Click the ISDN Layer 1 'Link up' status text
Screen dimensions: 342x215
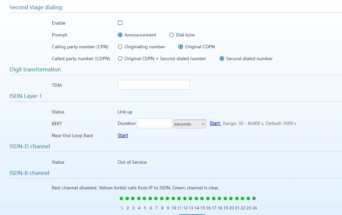[125, 112]
